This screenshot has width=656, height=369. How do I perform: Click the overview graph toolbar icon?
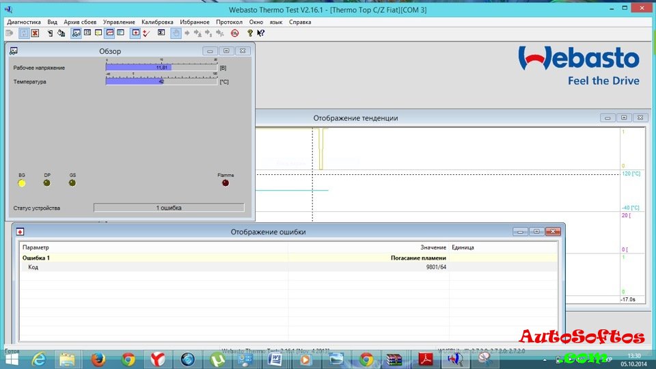pos(76,33)
